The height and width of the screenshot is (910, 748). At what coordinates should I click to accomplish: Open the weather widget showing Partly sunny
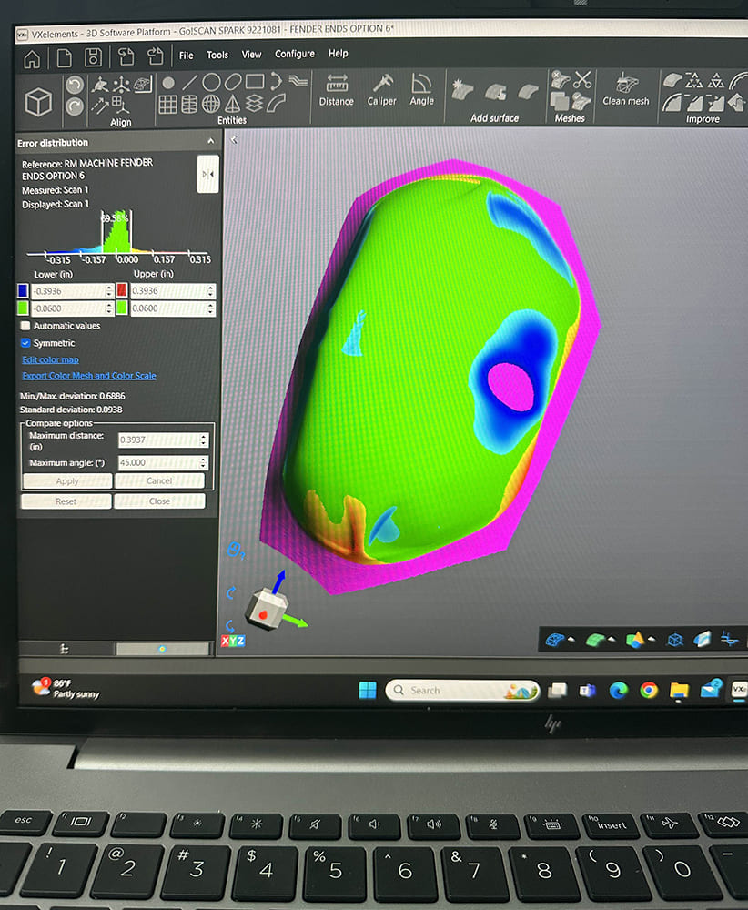66,688
